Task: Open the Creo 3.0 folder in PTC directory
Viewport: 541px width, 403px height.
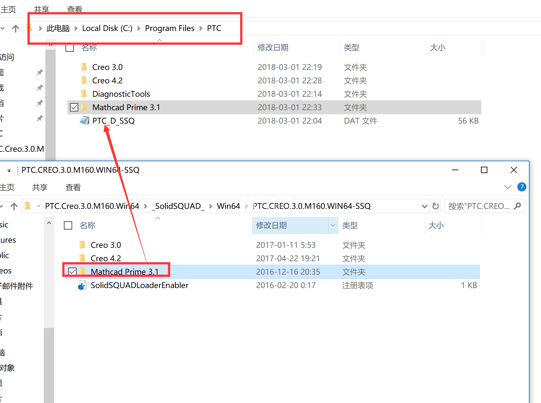Action: 107,67
